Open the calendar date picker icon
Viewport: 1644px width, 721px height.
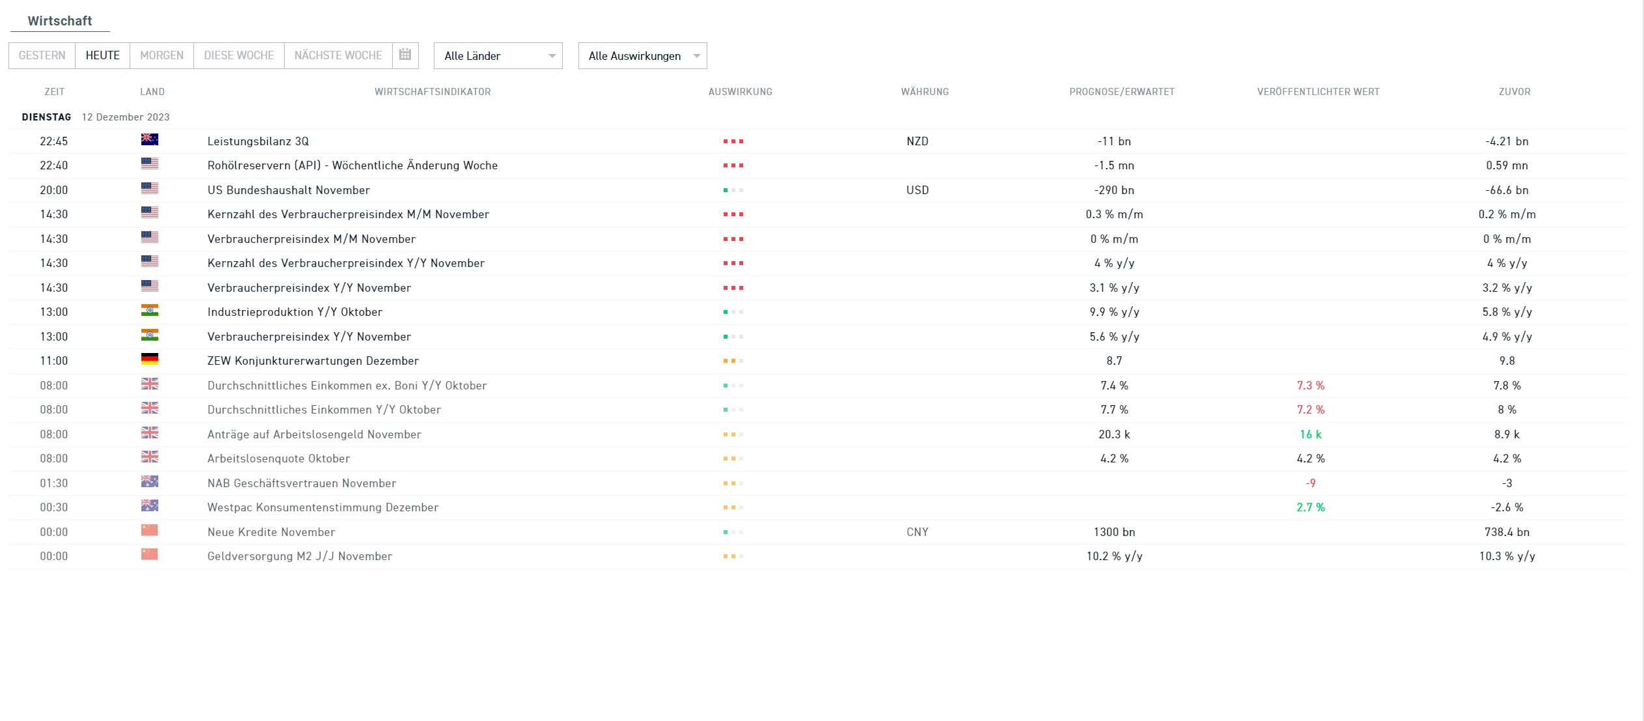(x=405, y=55)
